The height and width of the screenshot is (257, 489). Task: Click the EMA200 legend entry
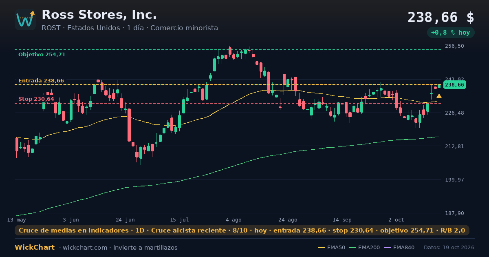click(364, 248)
